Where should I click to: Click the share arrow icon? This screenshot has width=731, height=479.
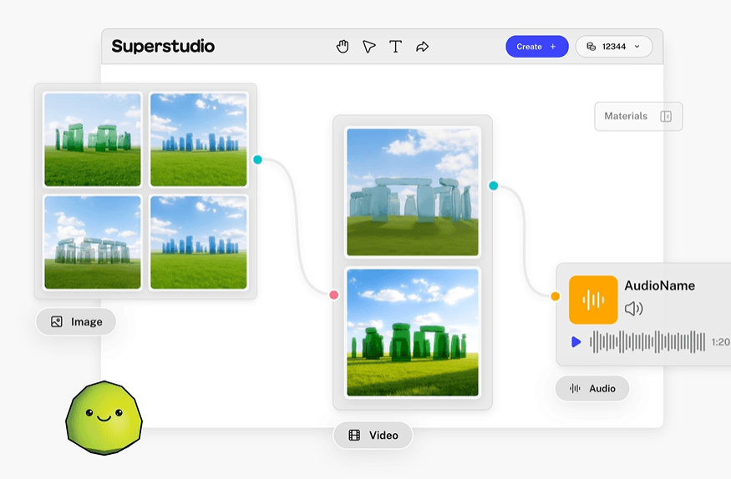point(423,47)
